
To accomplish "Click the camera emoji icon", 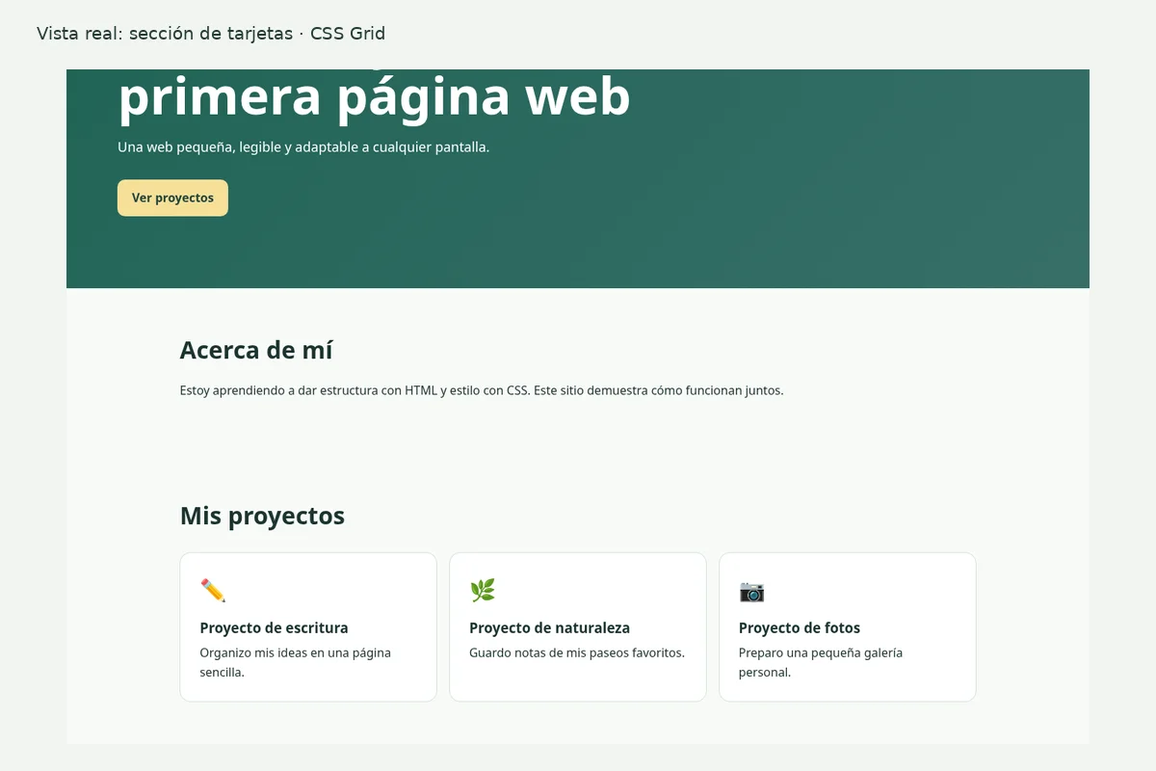I will tap(751, 591).
